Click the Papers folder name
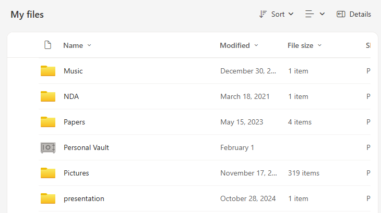Image resolution: width=381 pixels, height=213 pixels. [x=74, y=122]
